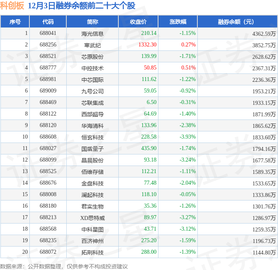Click the 融券余额（元）column header
278x270 pixels.
(x=237, y=21)
